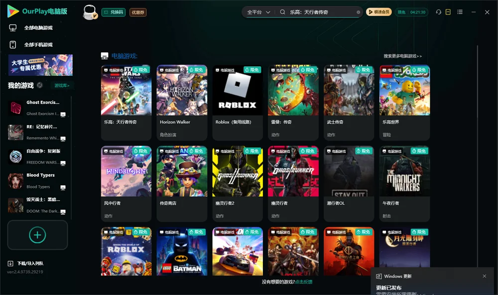Image resolution: width=498 pixels, height=295 pixels.
Task: Click 限免 badge on 午夜行者 card
Action: pyautogui.click(x=419, y=151)
